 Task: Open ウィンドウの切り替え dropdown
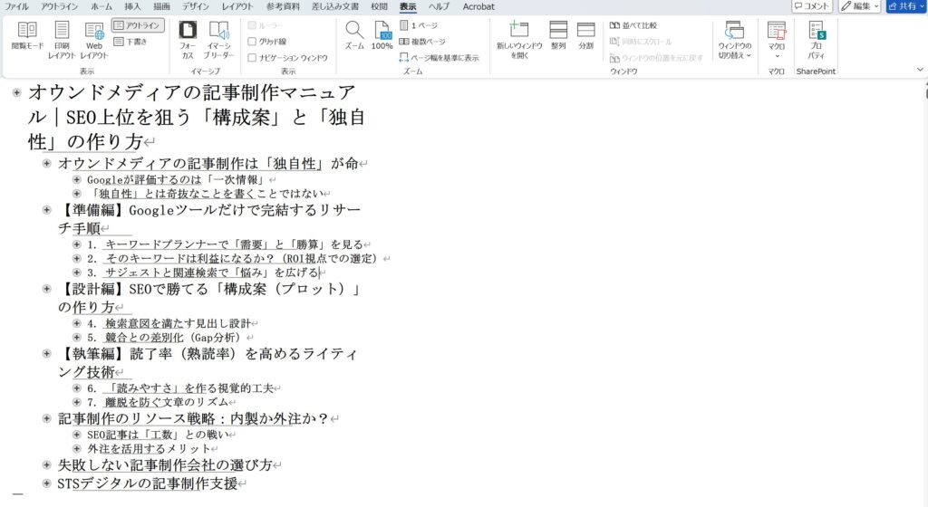coord(734,39)
